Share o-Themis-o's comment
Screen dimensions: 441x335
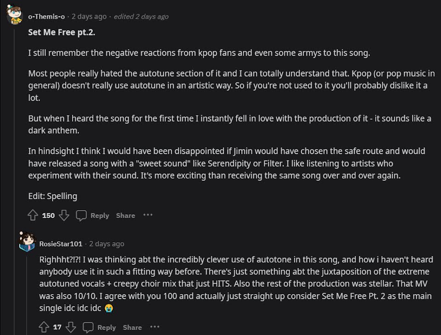point(125,215)
